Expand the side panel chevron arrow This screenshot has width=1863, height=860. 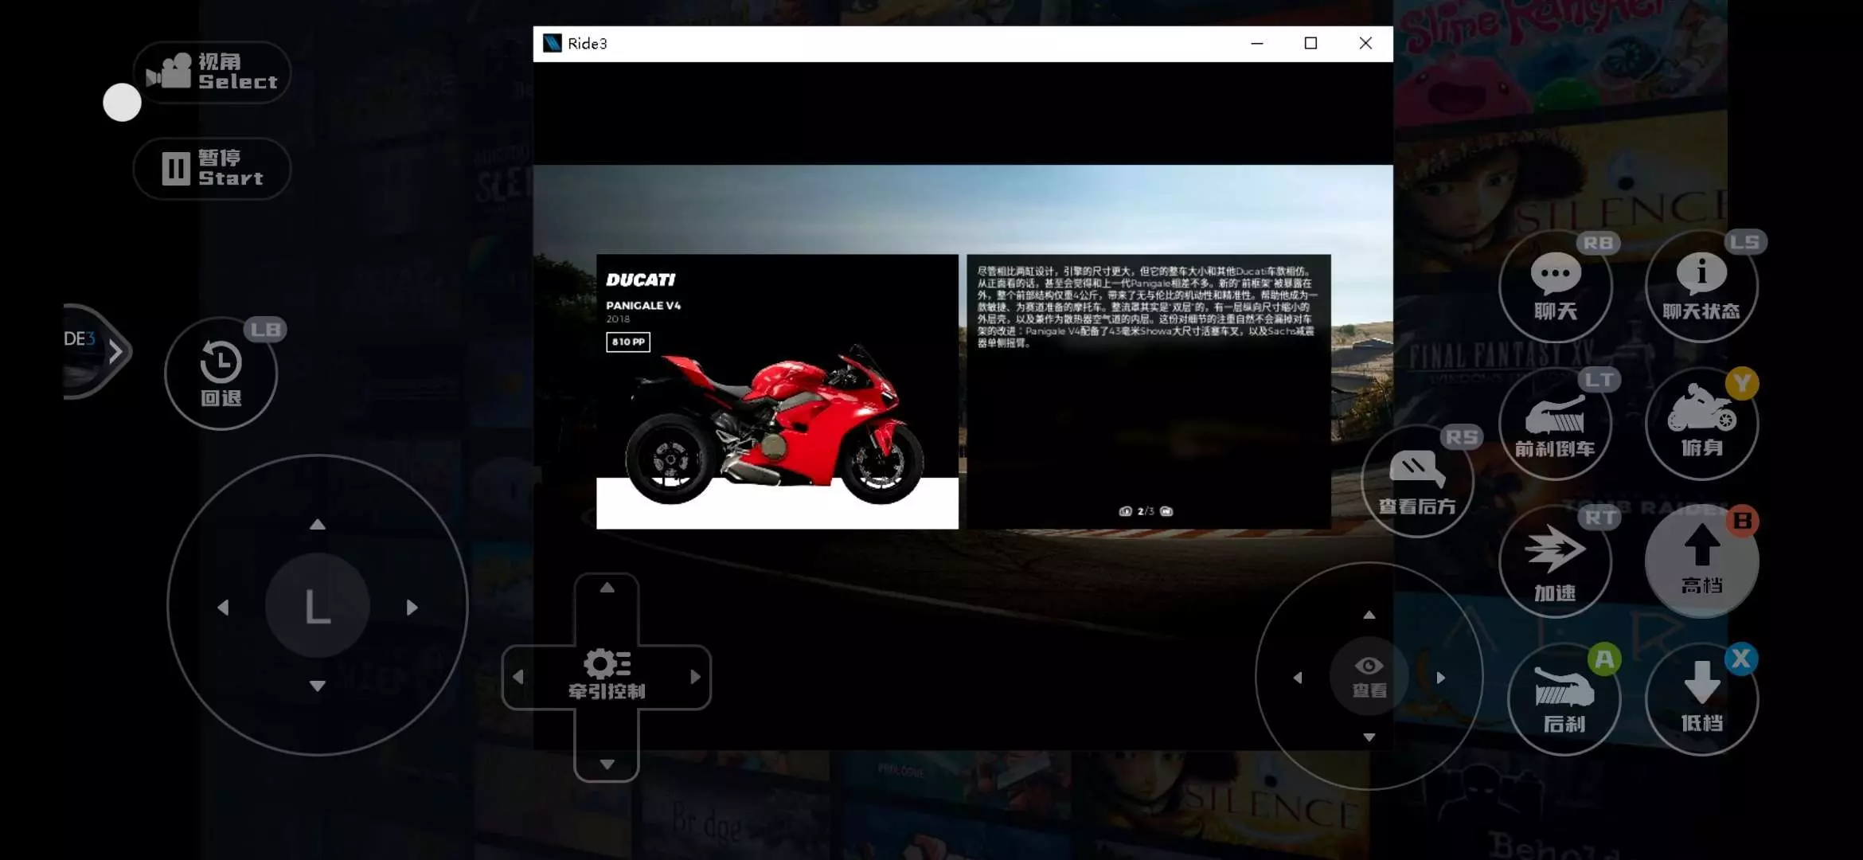point(115,351)
